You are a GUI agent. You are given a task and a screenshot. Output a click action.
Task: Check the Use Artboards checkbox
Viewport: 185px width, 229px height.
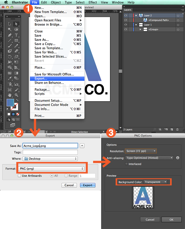[x=19, y=176]
